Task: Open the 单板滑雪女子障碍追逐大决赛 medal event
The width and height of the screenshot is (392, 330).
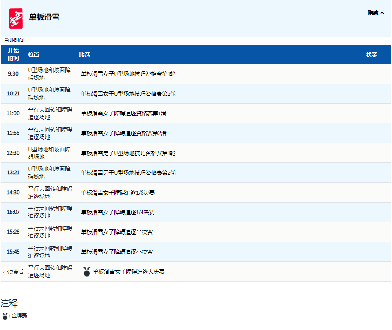Action: [x=129, y=271]
